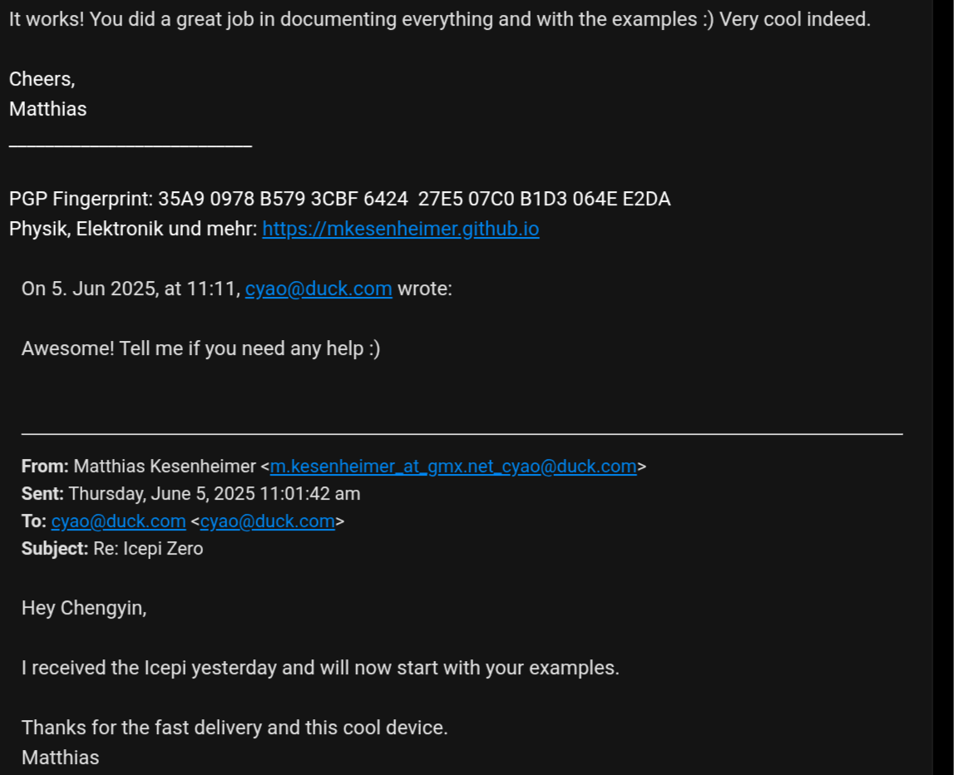Viewport: 954px width, 775px height.
Task: Click the "On 5. Jun 2025, at 11:11" text
Action: tap(131, 289)
